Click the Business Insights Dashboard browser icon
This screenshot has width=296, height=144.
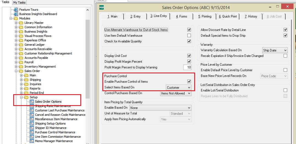point(16,14)
